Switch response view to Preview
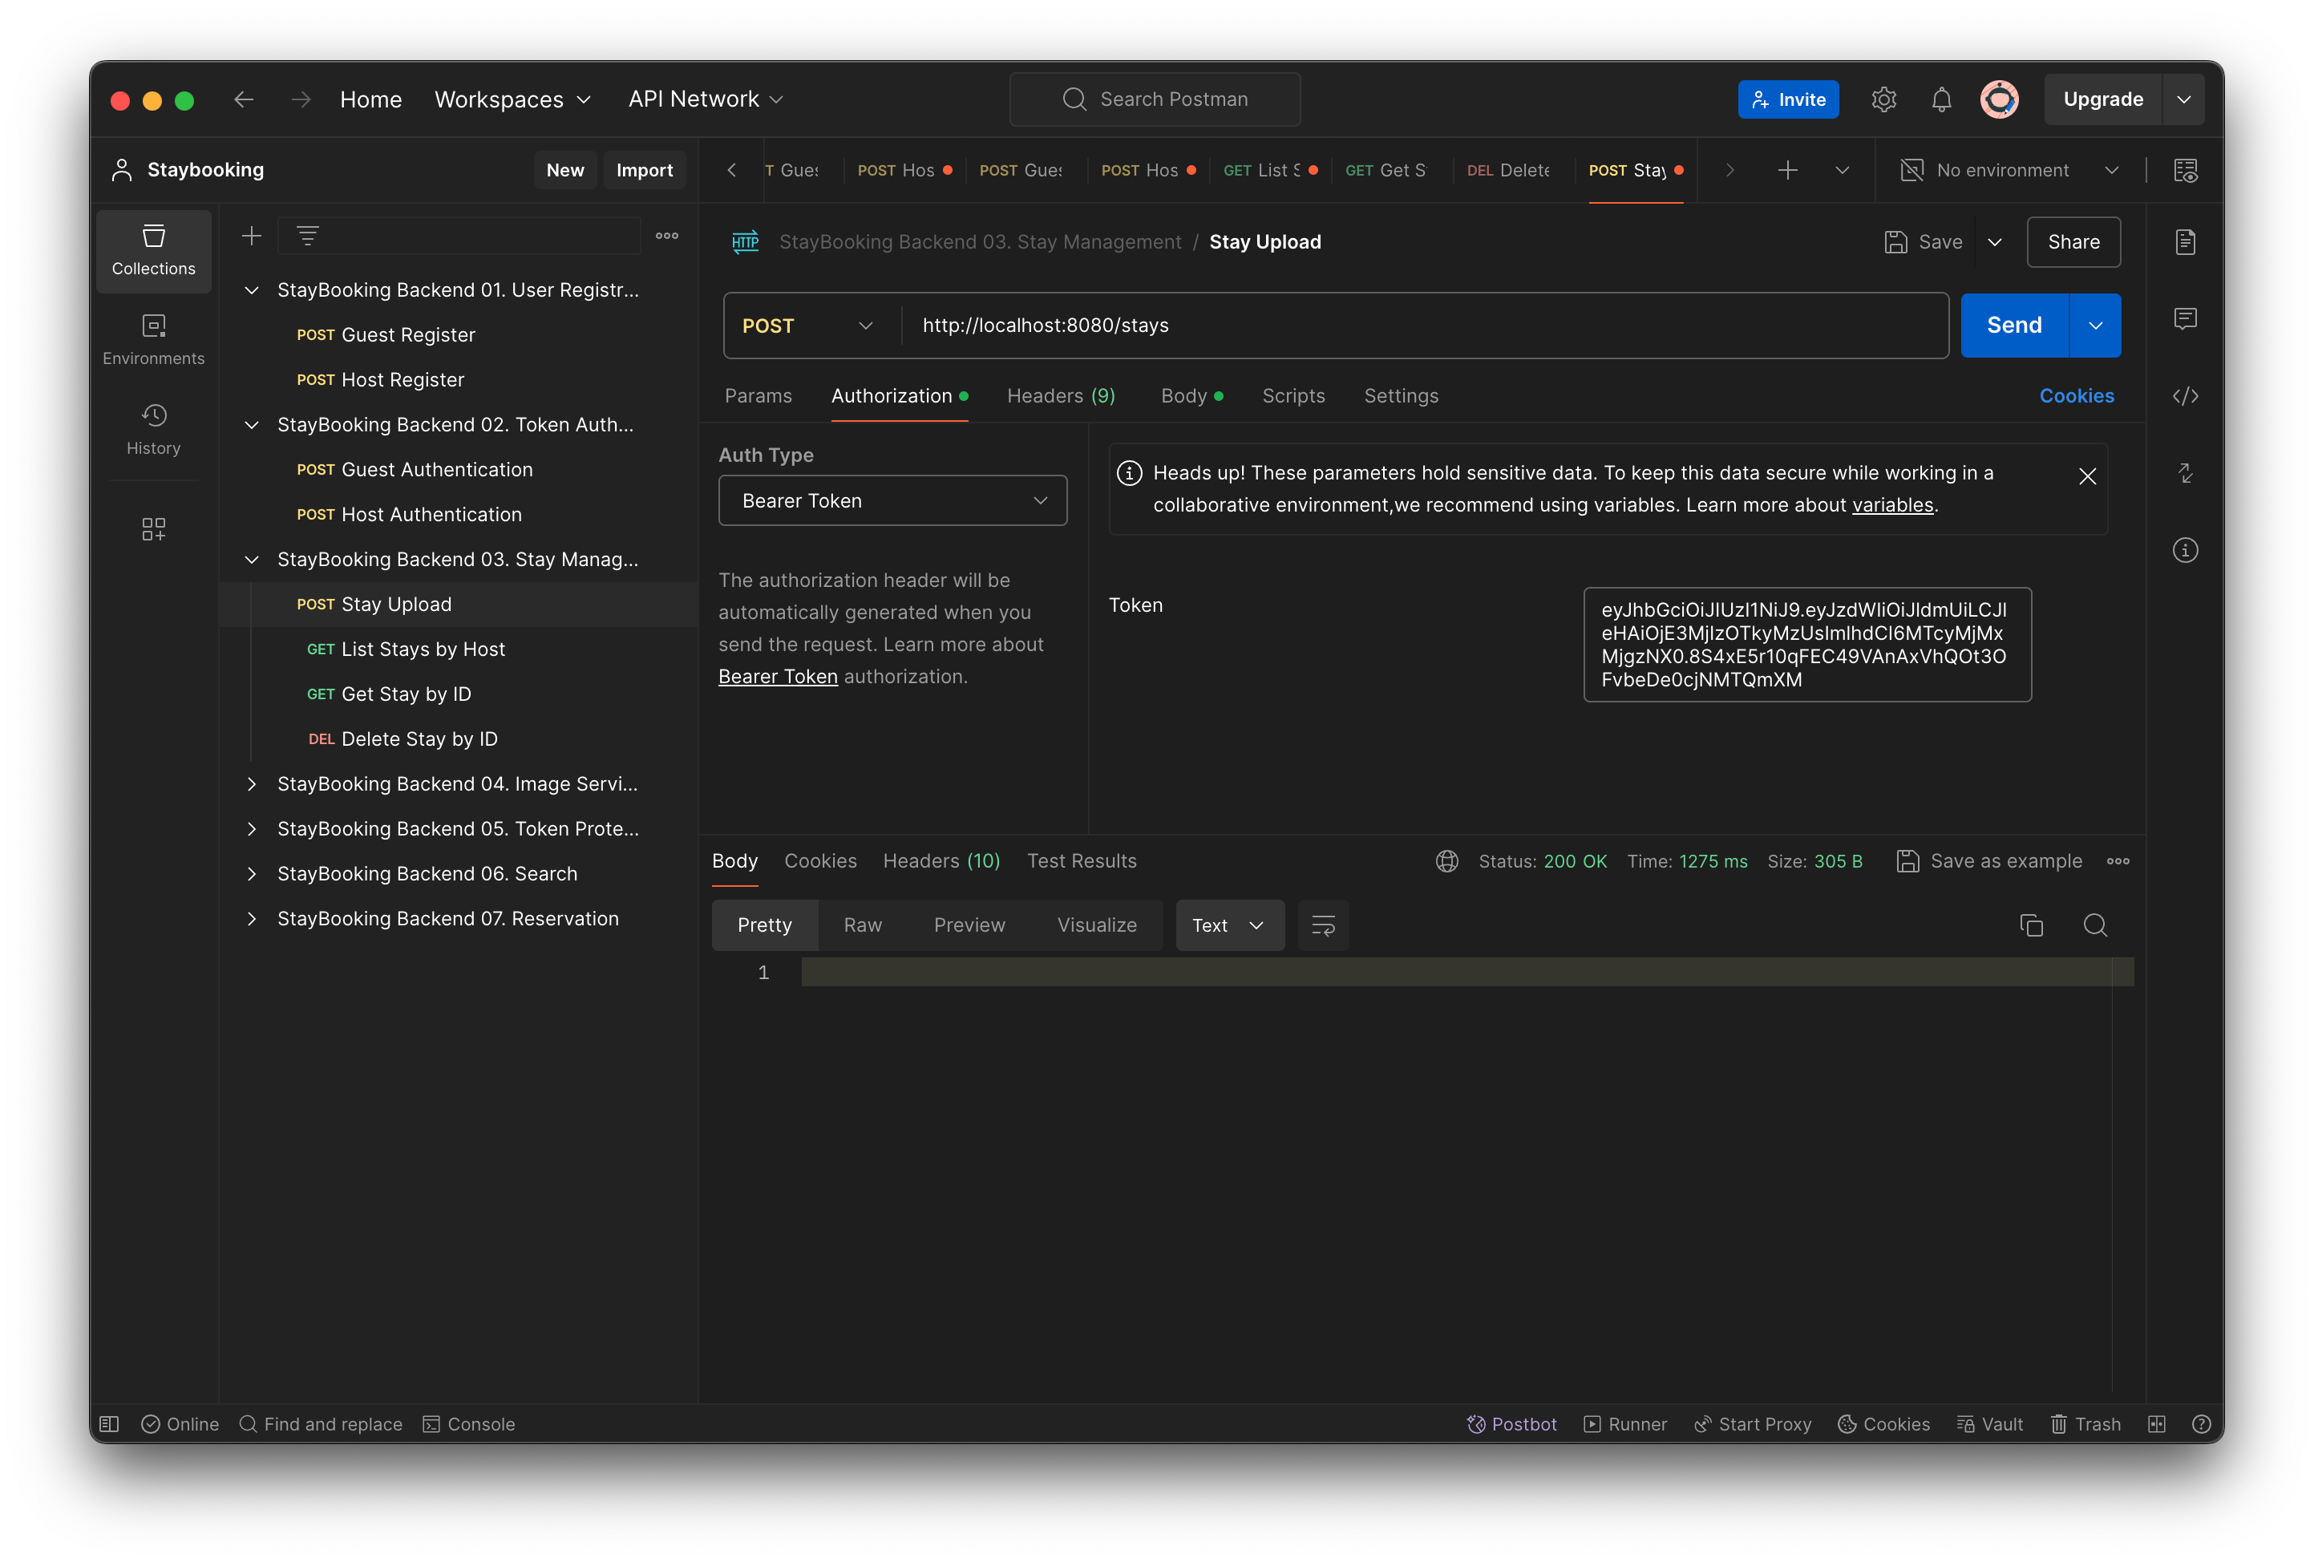 [x=970, y=925]
